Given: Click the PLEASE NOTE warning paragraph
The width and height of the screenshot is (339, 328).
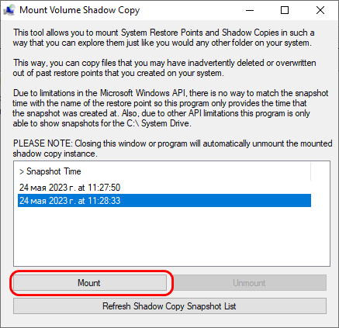Looking at the screenshot, I should click(x=172, y=148).
